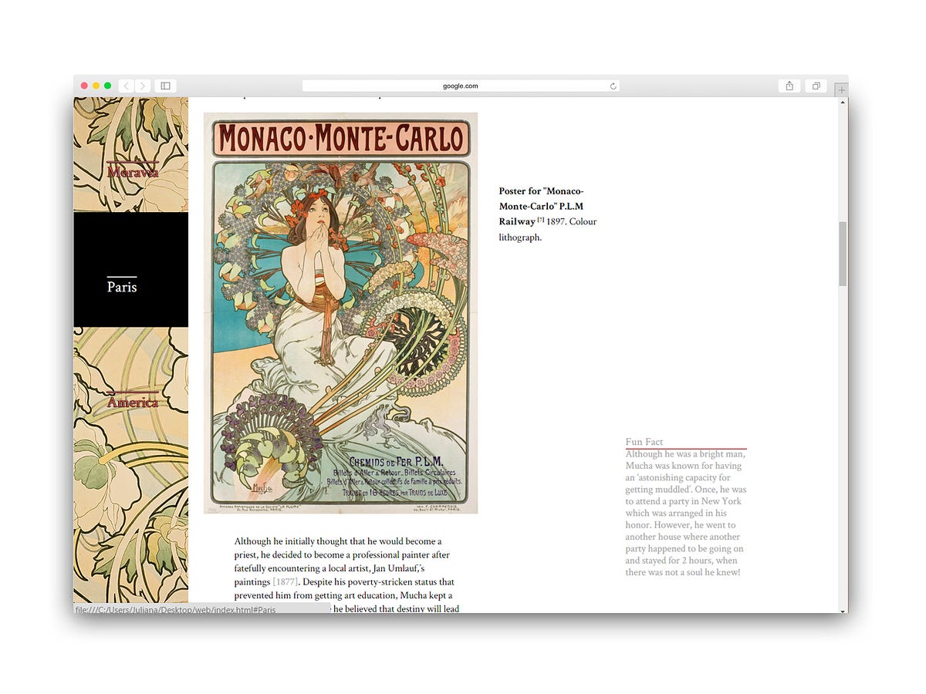Add a new tab with plus button
926x694 pixels.
(841, 89)
